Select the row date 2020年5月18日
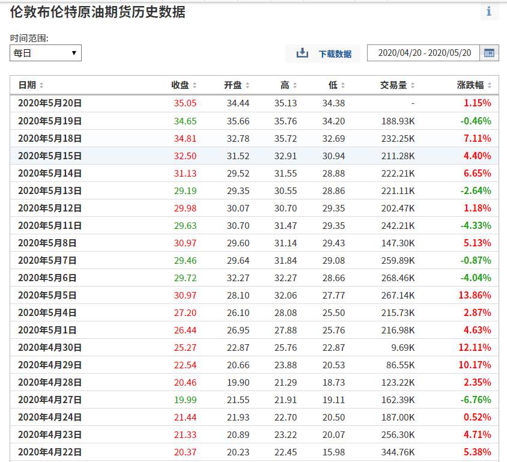Screen dimensions: 507x462 tap(50, 138)
